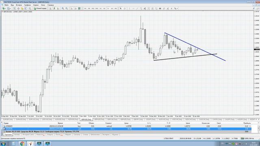Viewport: 260px width, 146px height.
Task: Open the Файл menu
Action: (6, 5)
